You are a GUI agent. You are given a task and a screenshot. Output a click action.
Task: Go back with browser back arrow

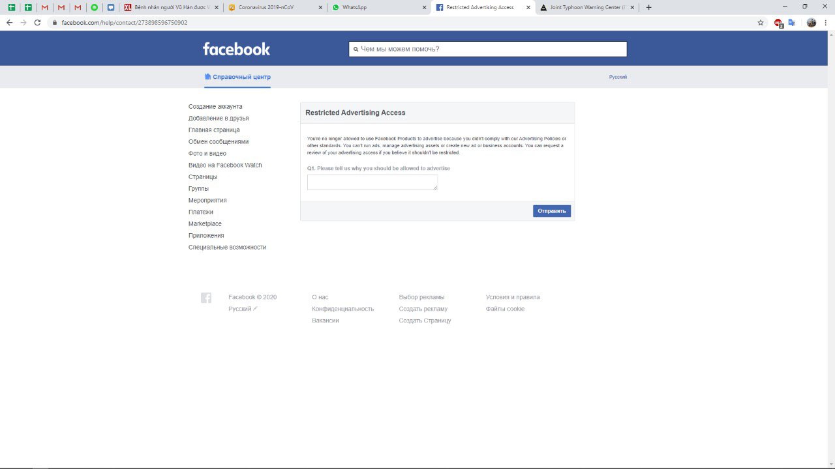9,22
